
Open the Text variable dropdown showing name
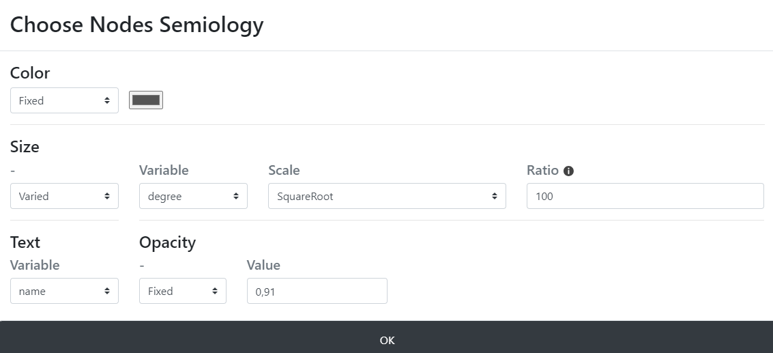[x=65, y=291]
